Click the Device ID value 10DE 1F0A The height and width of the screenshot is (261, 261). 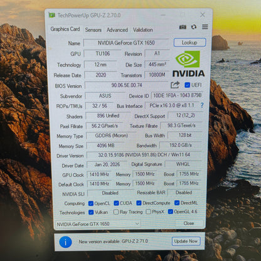(177, 95)
